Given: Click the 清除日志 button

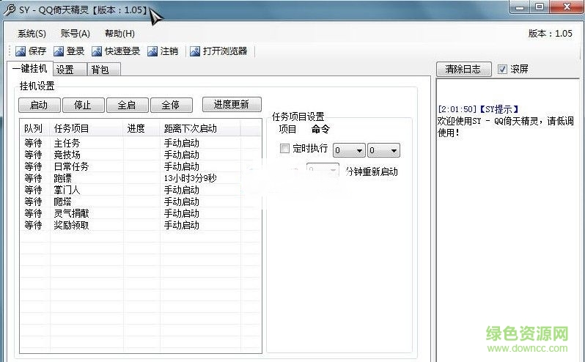Looking at the screenshot, I should (464, 69).
